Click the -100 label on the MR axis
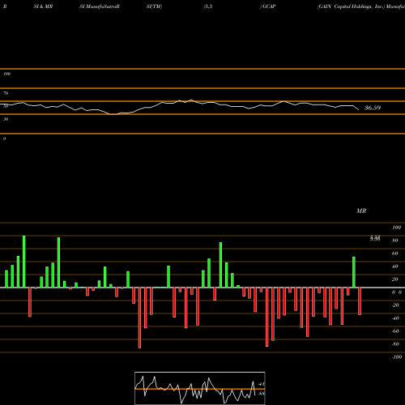This screenshot has height=405, width=405. coord(397,357)
